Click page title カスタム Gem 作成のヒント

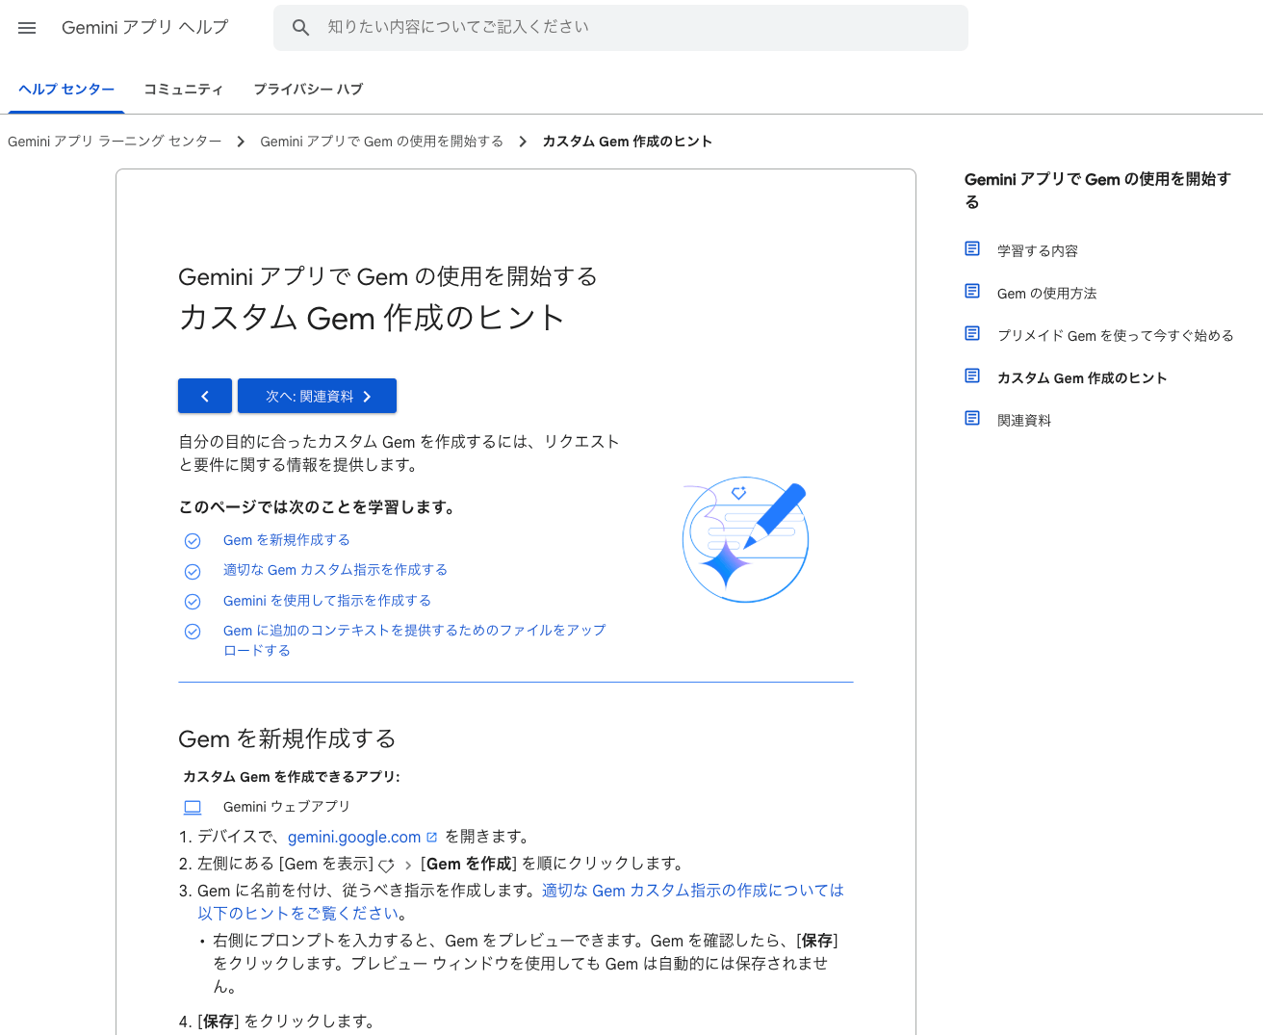click(x=372, y=318)
